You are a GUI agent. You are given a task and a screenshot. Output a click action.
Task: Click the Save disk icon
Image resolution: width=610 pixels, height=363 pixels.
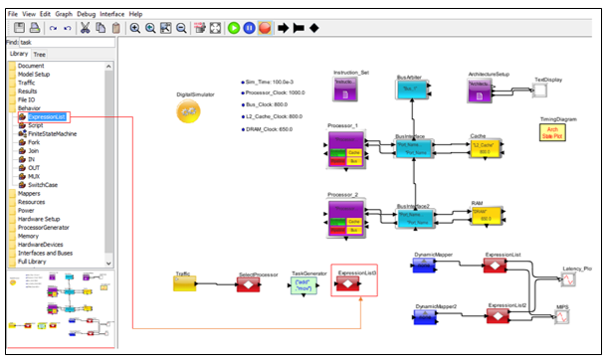[x=19, y=28]
